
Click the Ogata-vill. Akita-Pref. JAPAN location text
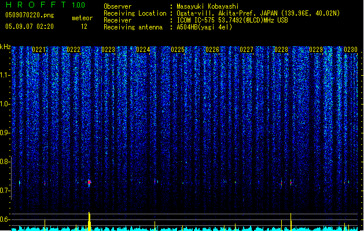[226, 13]
